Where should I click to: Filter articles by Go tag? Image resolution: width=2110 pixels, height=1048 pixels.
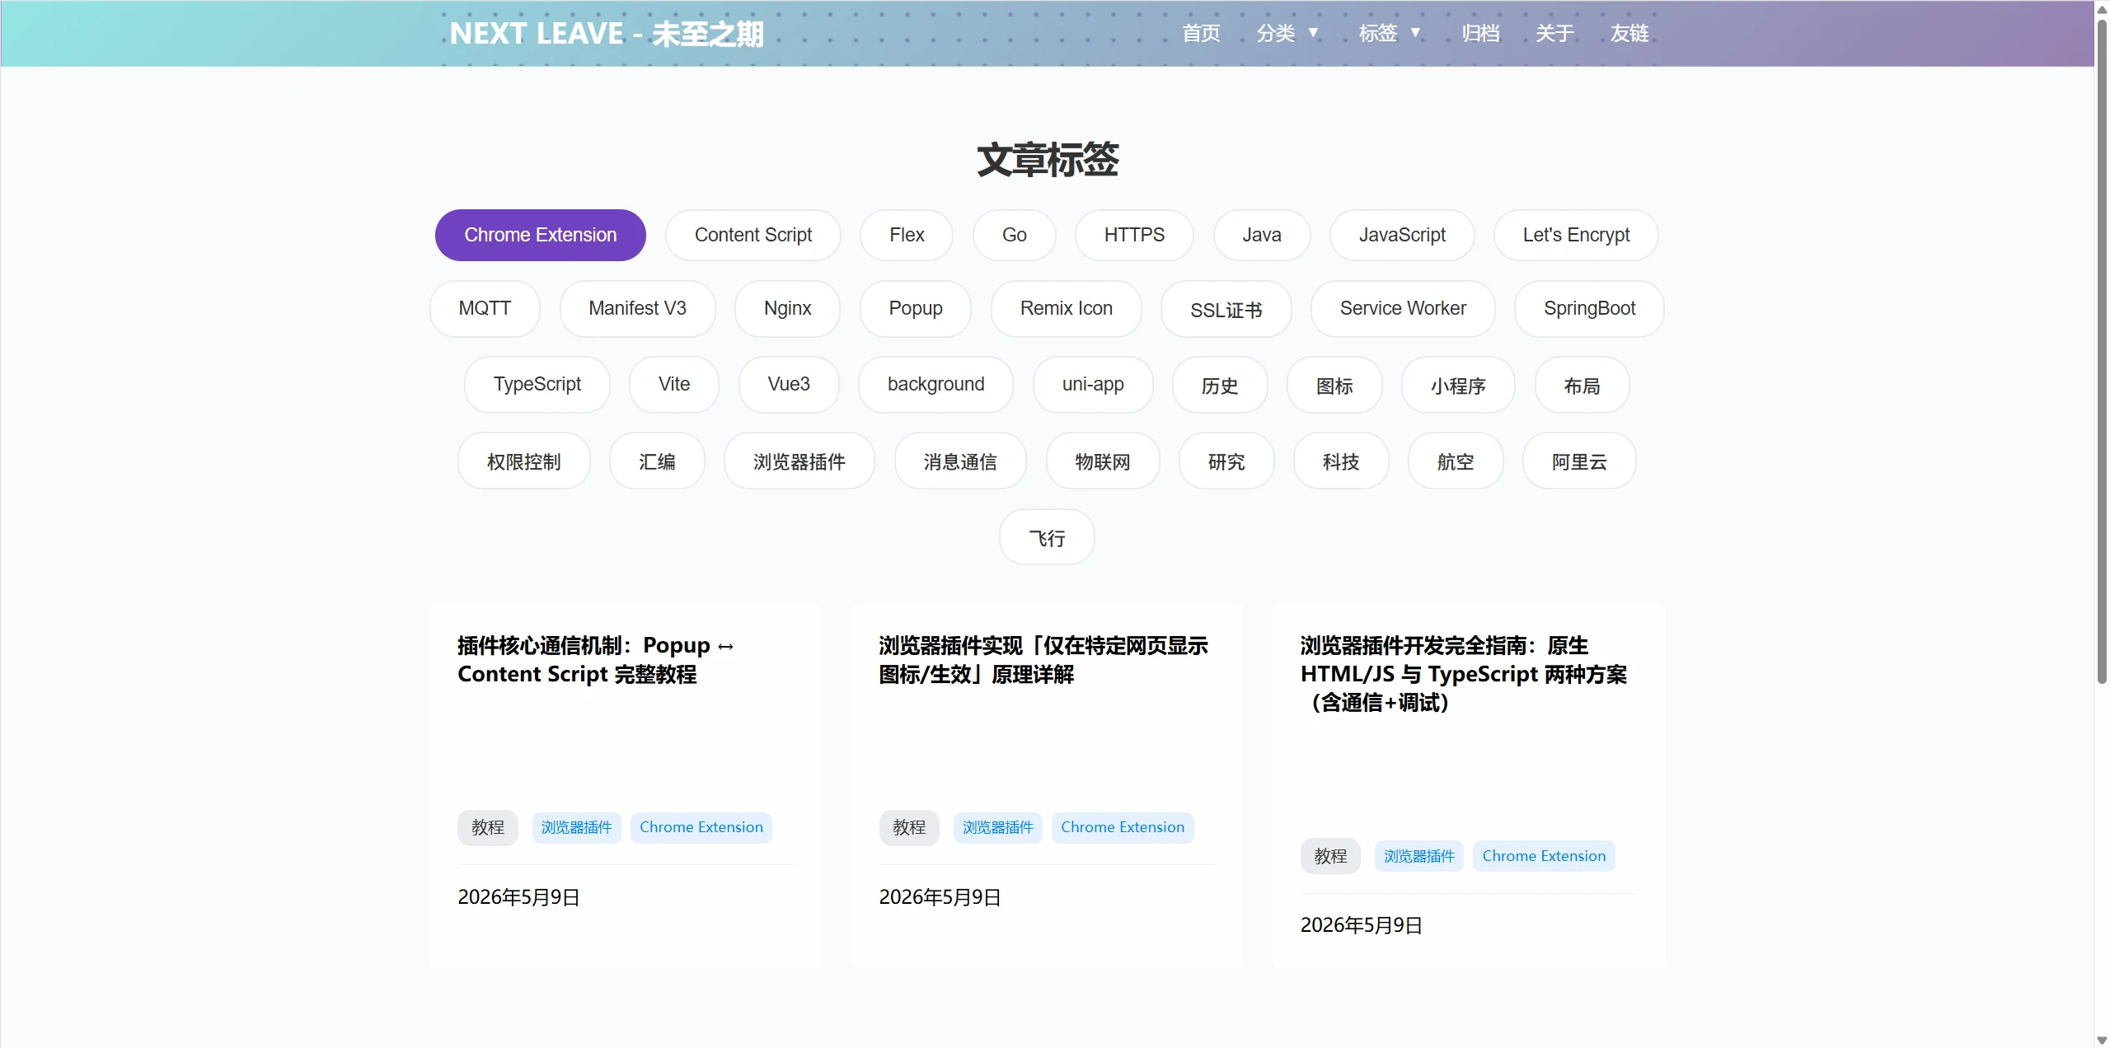[x=1015, y=235]
